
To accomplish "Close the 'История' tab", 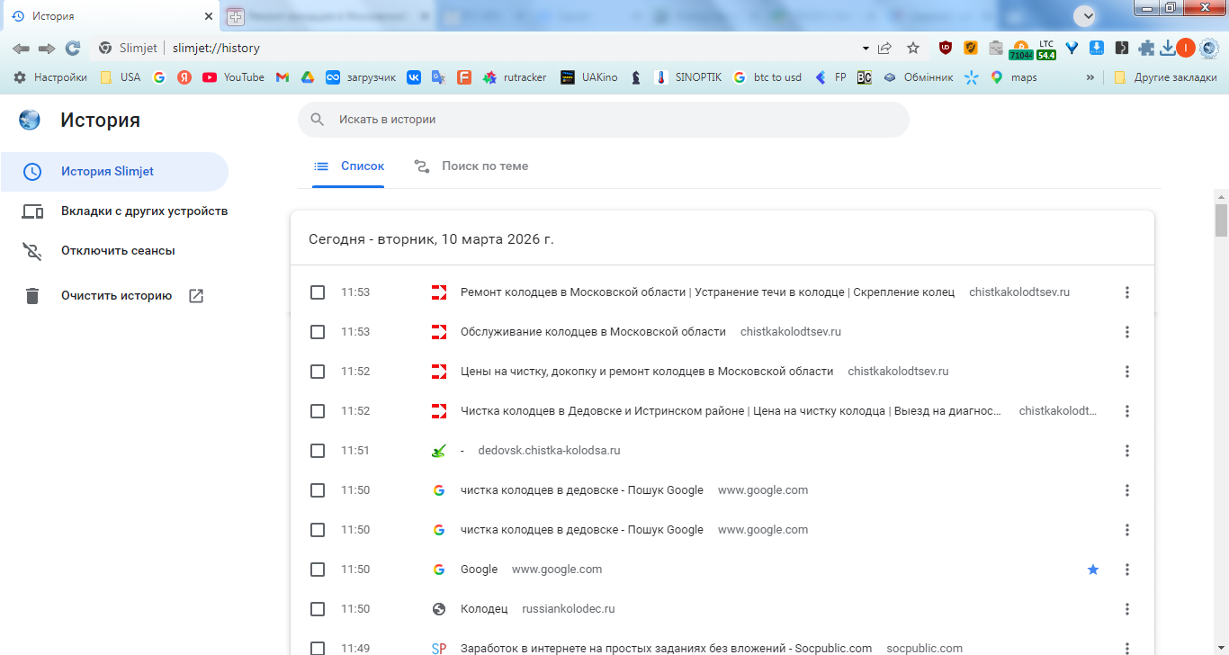I will click(x=209, y=16).
